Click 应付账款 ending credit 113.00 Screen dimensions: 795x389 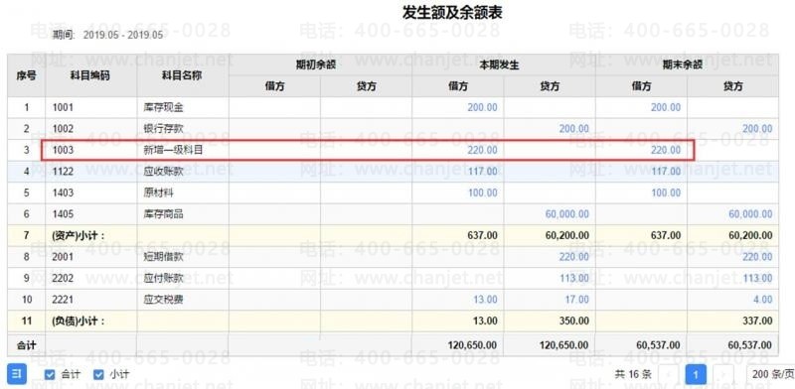click(757, 278)
